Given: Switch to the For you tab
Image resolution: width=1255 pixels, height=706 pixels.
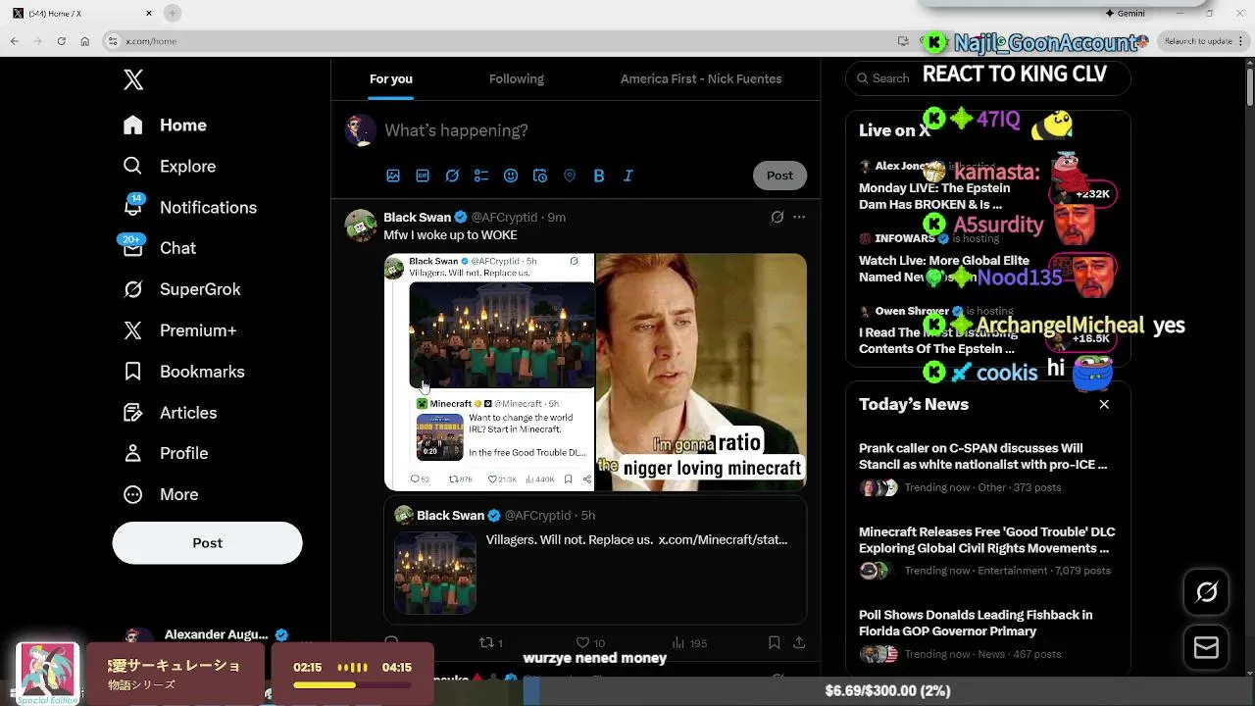Looking at the screenshot, I should pyautogui.click(x=390, y=79).
